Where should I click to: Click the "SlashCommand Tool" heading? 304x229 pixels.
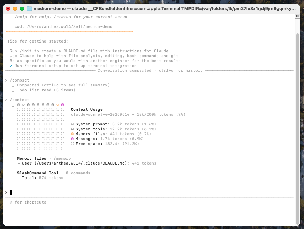38,173
